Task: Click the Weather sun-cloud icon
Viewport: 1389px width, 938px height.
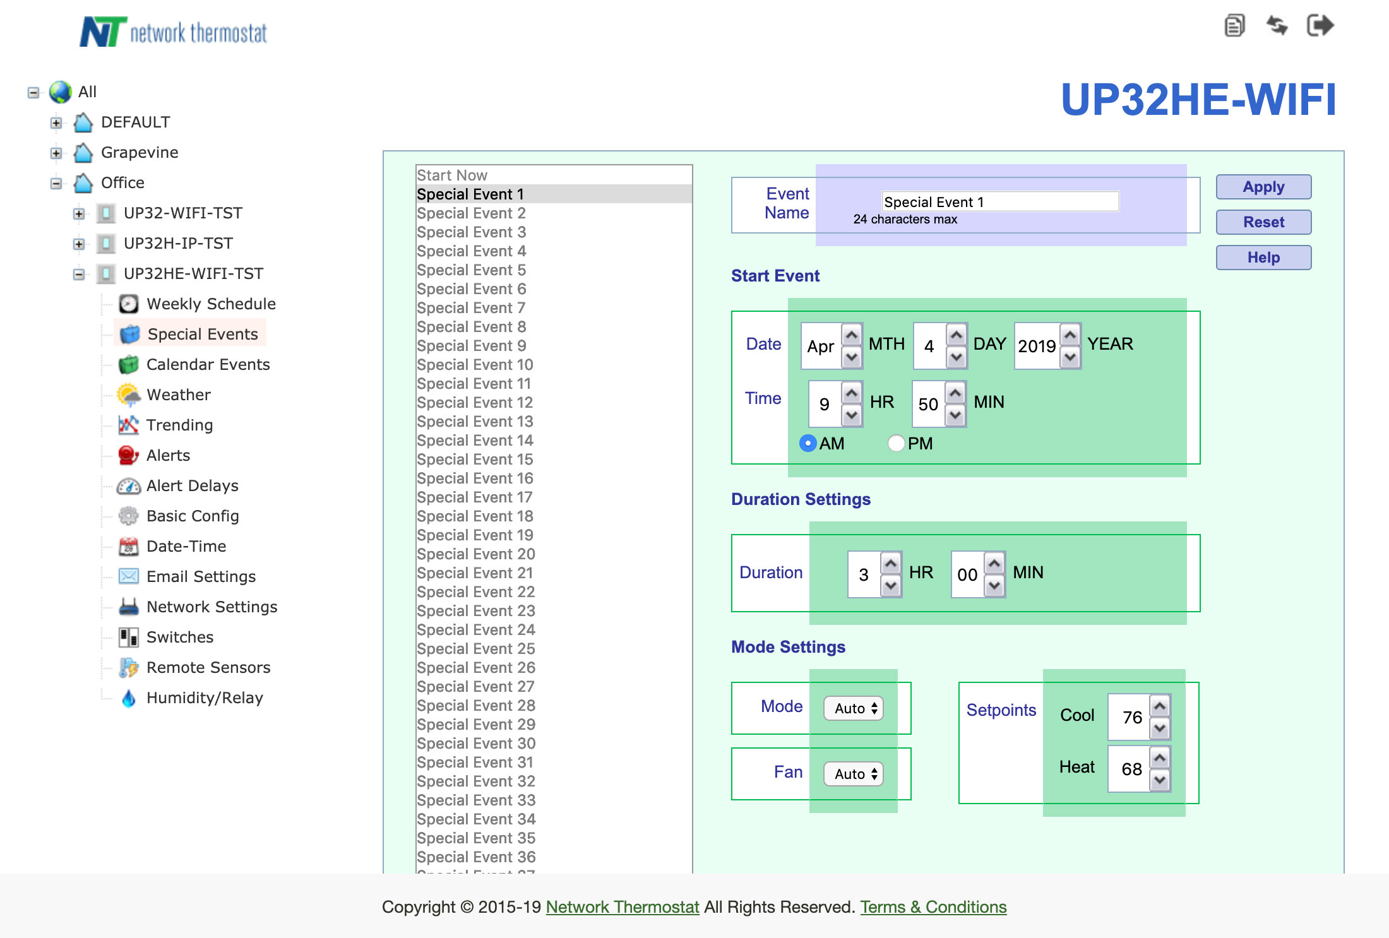Action: coord(129,395)
